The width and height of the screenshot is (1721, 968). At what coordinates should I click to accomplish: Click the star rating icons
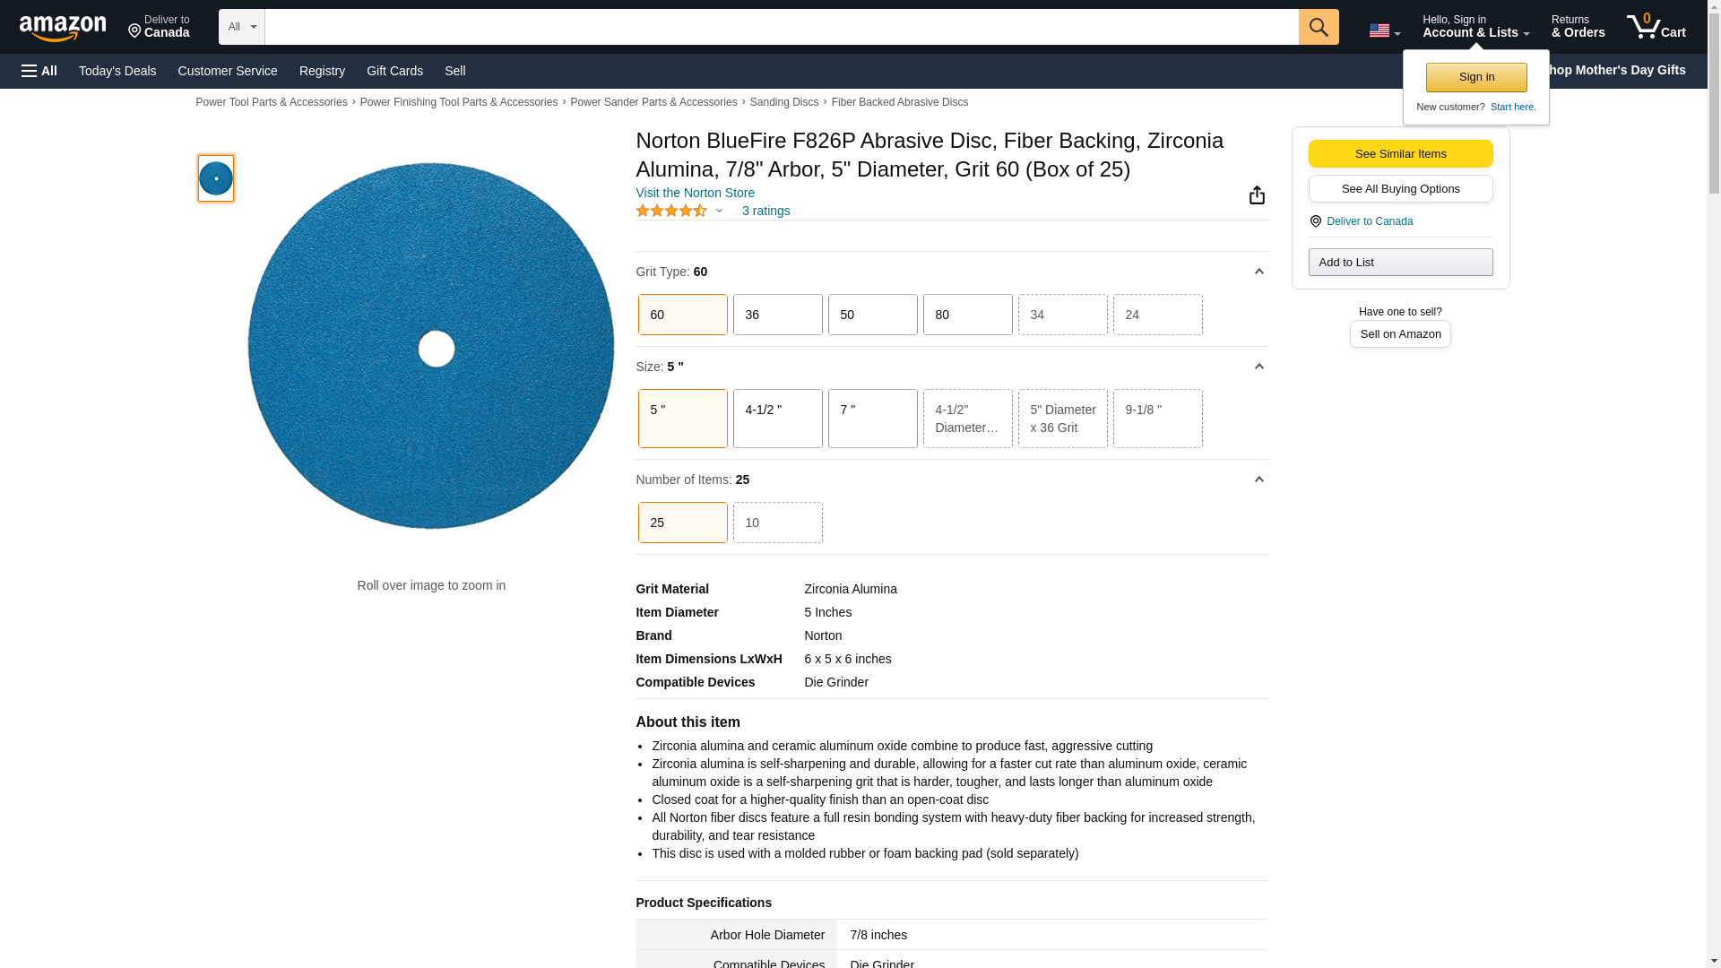click(671, 211)
